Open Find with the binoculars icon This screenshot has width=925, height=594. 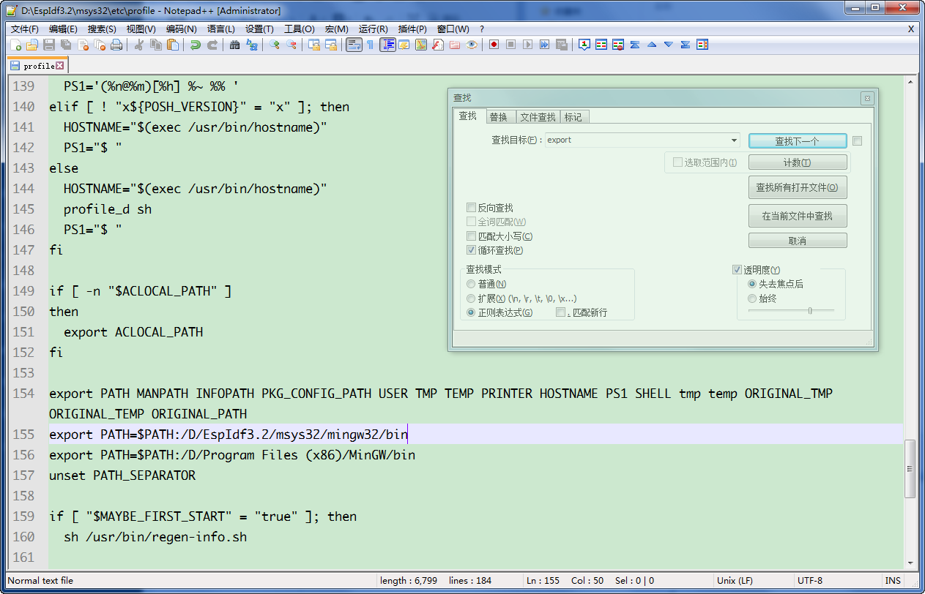(234, 45)
